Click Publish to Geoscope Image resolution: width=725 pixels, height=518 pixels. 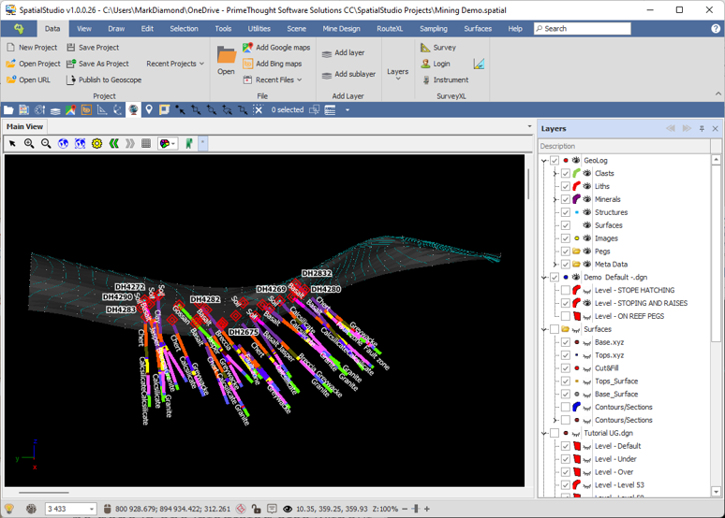click(104, 79)
